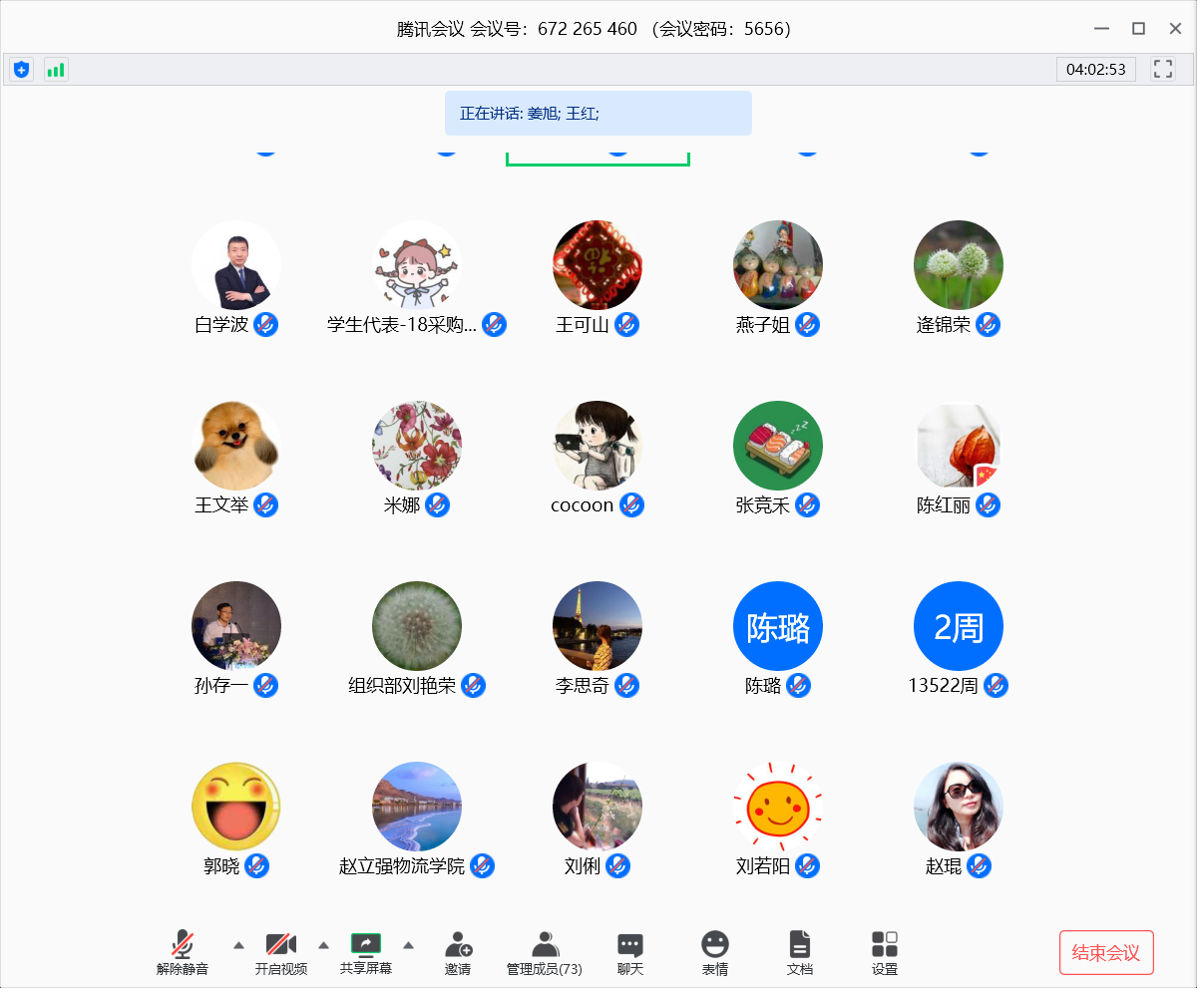Check the green network signal icon
This screenshot has width=1197, height=988.
(56, 70)
